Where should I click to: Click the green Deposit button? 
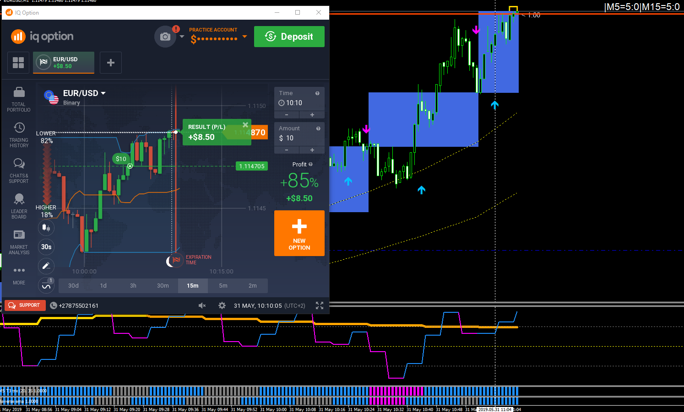289,37
